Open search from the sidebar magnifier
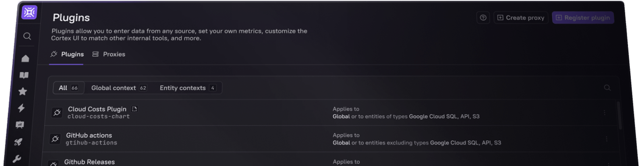The image size is (642, 166). pos(27,36)
